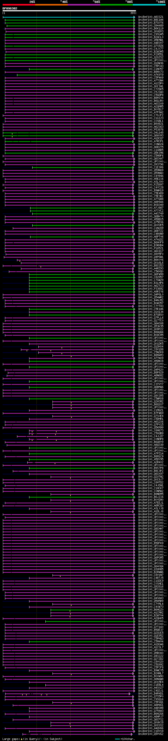Select hit label UniRef100_Q66093

coord(151,135)
